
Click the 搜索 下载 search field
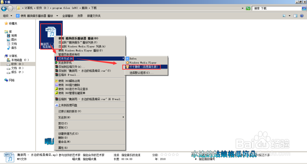277,8
